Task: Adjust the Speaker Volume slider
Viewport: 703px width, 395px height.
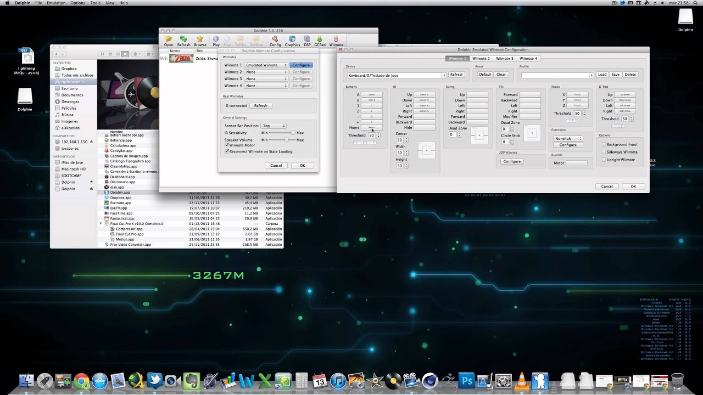Action: tap(282, 140)
